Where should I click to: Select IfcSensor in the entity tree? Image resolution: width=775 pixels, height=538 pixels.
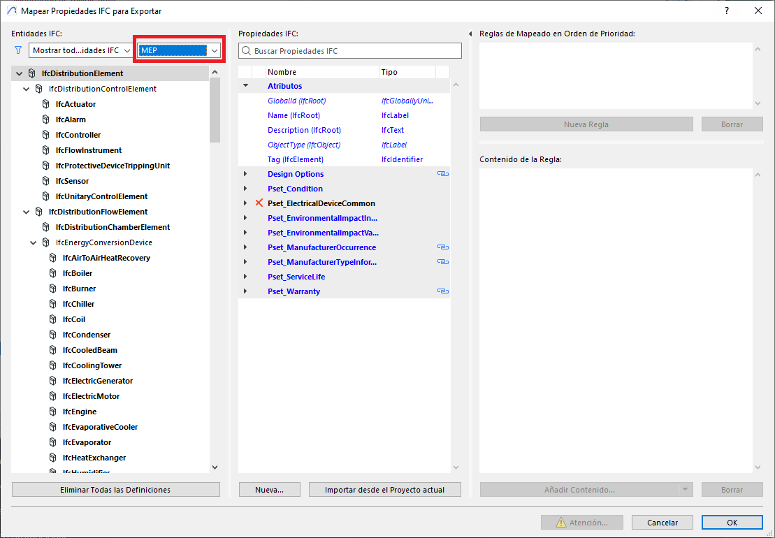(x=72, y=181)
